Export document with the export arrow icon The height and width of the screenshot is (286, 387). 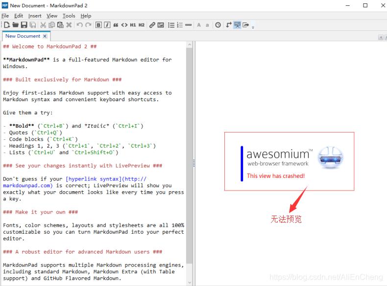point(246,25)
